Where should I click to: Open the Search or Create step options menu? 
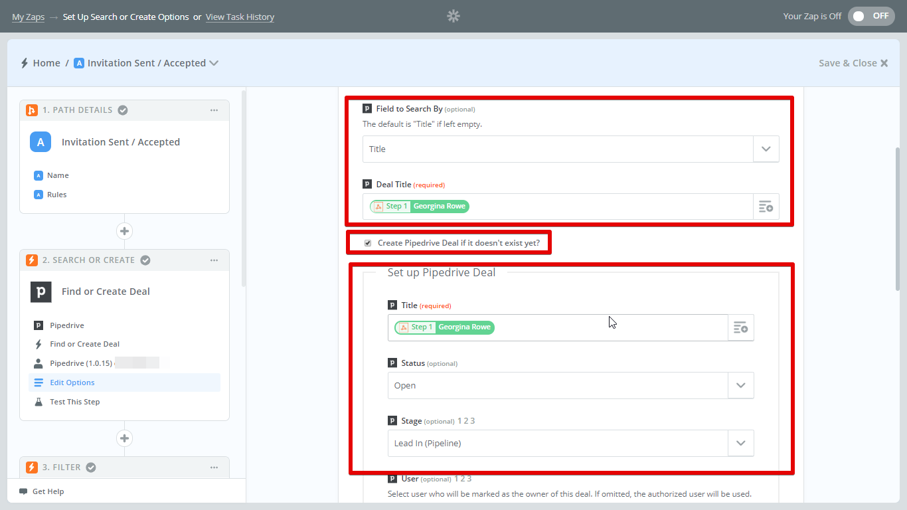(x=214, y=260)
